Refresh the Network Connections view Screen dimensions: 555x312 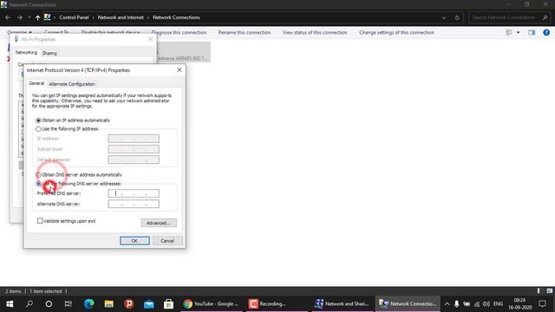pyautogui.click(x=457, y=17)
